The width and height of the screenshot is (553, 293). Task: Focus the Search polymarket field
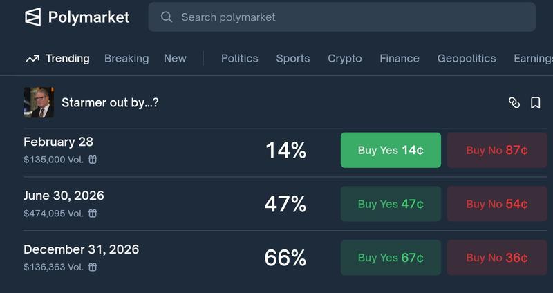[346, 17]
